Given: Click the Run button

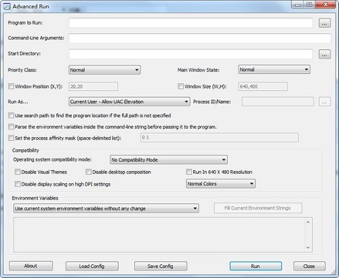Looking at the screenshot, I should [x=256, y=266].
